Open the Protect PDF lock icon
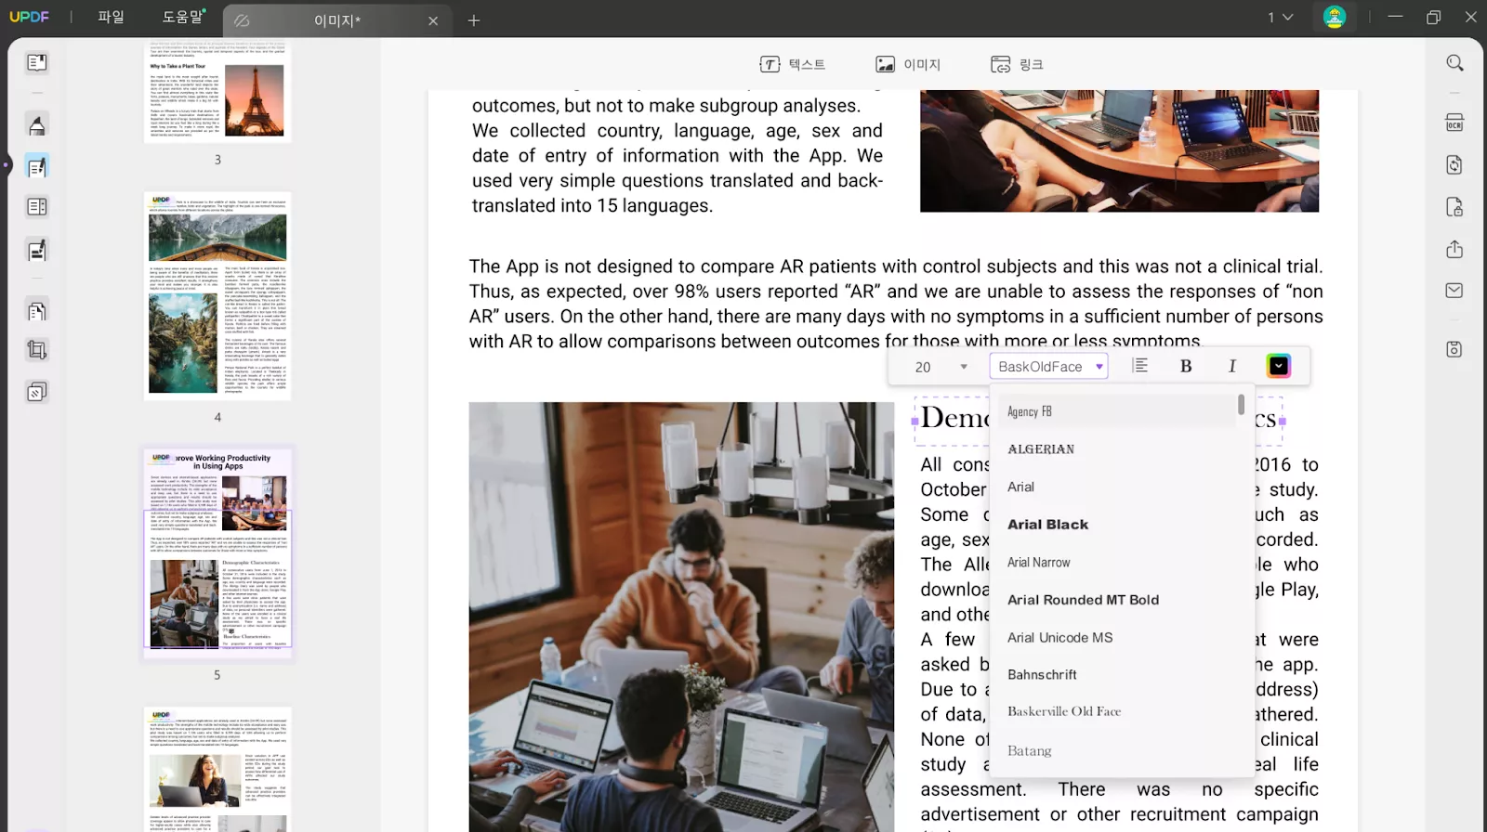This screenshot has width=1487, height=832. click(1454, 207)
